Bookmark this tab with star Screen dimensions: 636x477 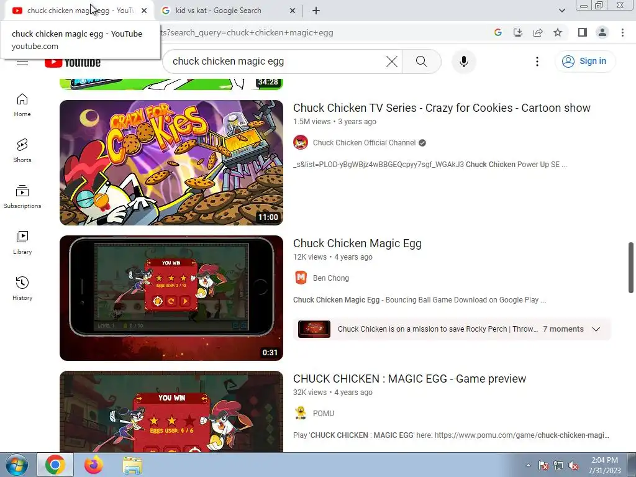point(558,32)
